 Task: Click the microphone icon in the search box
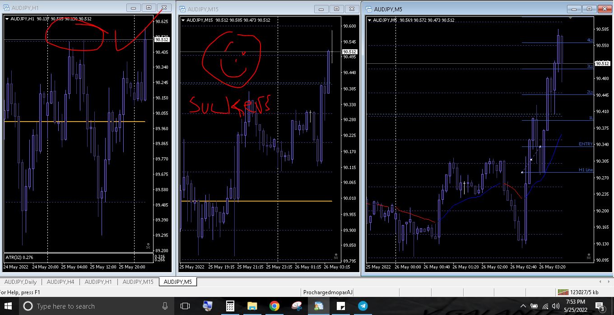165,306
